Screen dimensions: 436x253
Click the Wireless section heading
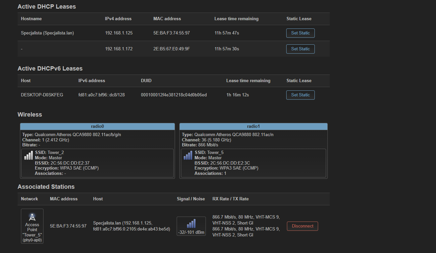tap(30, 115)
